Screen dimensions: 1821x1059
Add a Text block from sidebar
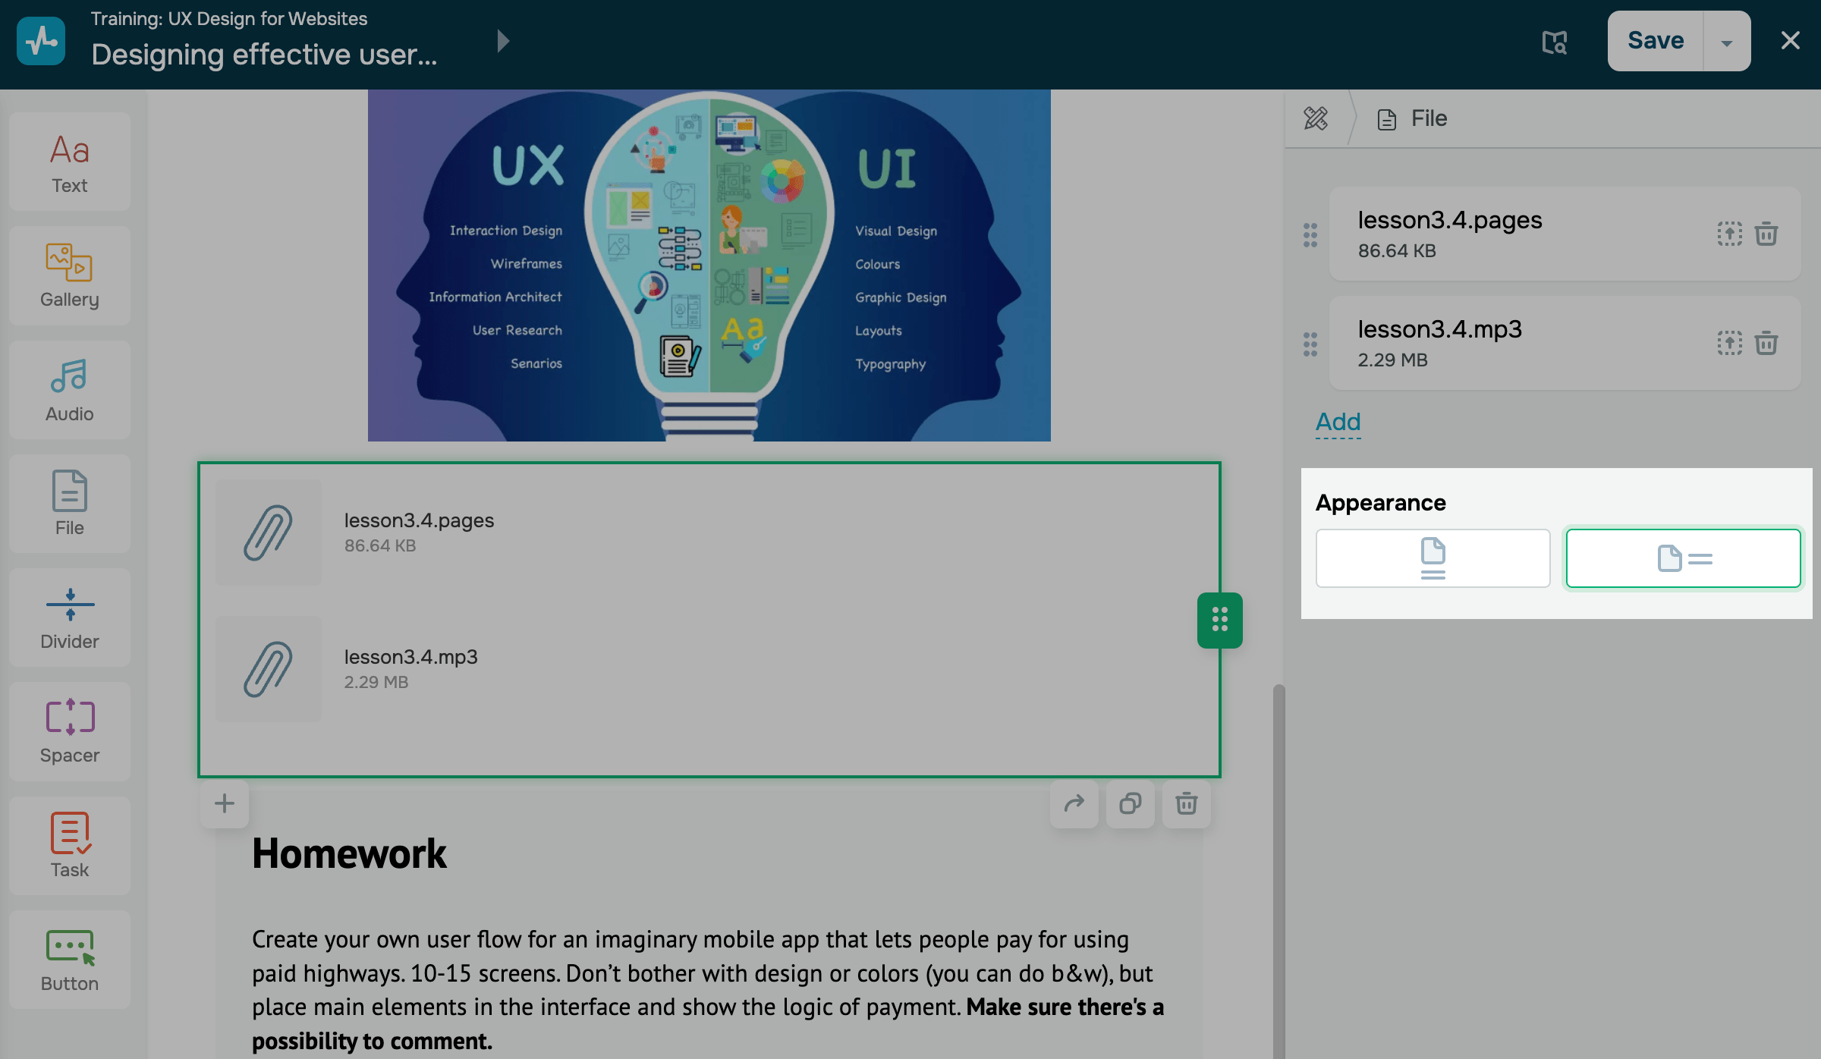(70, 162)
